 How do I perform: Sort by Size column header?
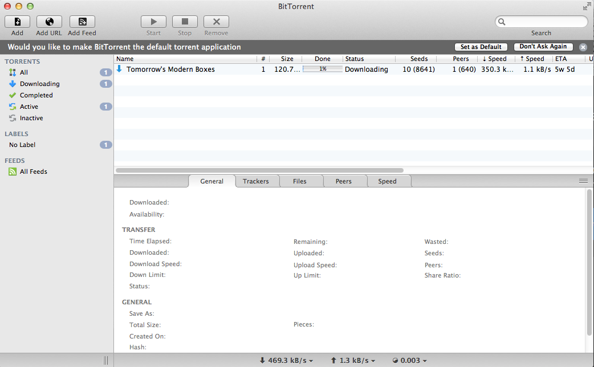[287, 59]
